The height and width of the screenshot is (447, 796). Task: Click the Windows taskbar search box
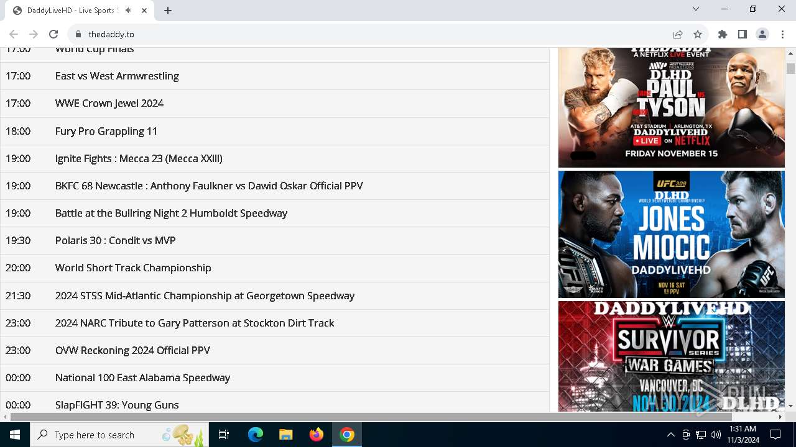119,435
